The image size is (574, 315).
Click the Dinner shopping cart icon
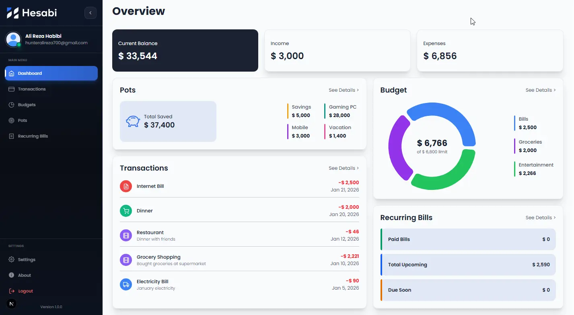click(x=125, y=210)
